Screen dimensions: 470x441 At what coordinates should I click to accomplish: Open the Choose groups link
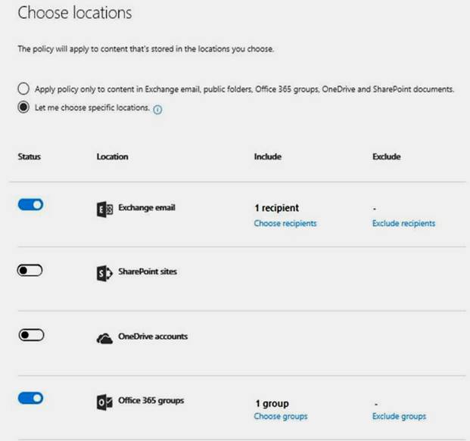281,416
